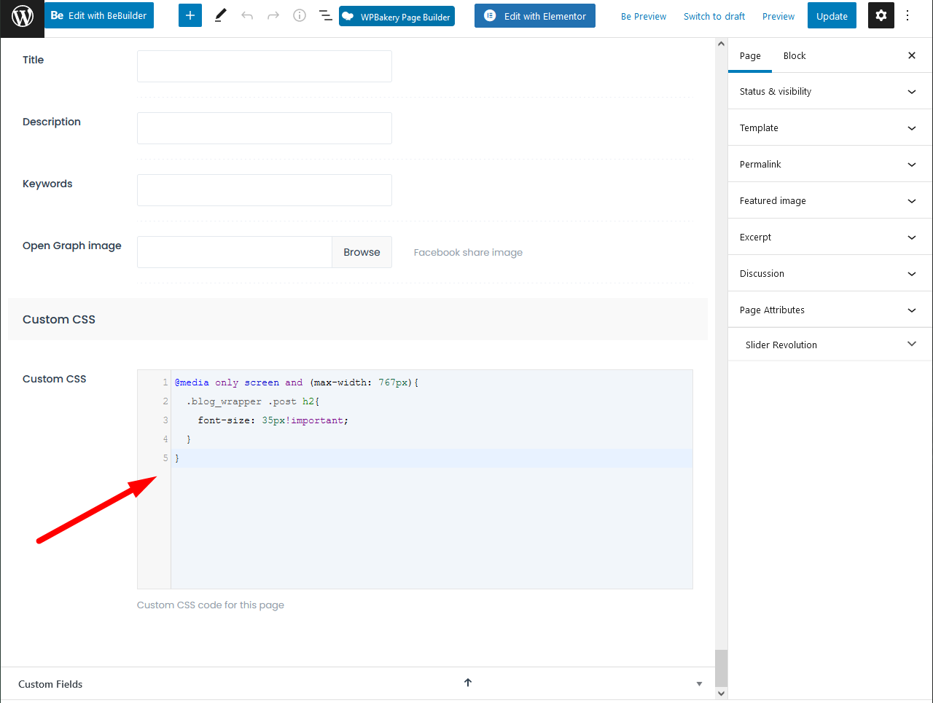Switch to the Block tab
This screenshot has height=703, width=933.
(x=795, y=55)
